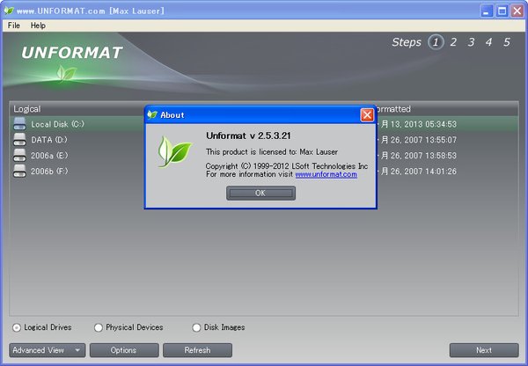Viewport: 528px width, 366px height.
Task: Click step 3 in the Steps indicator
Action: point(471,42)
